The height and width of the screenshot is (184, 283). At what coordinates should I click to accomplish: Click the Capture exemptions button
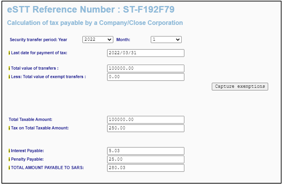[240, 86]
